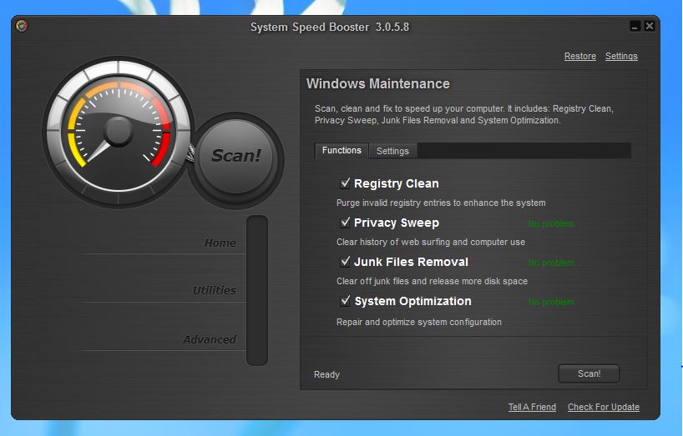683x436 pixels.
Task: Switch to the Functions tab
Action: coord(341,150)
